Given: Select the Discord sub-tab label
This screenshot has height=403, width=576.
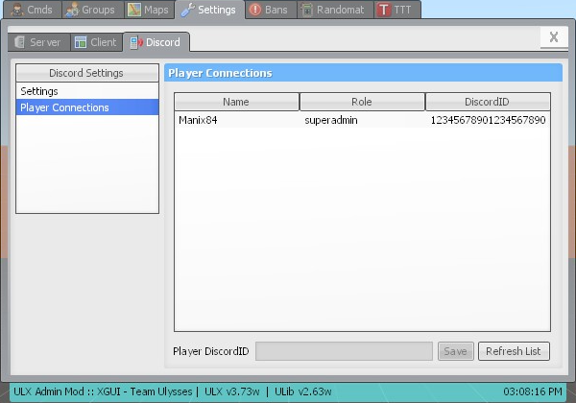Looking at the screenshot, I should [163, 42].
